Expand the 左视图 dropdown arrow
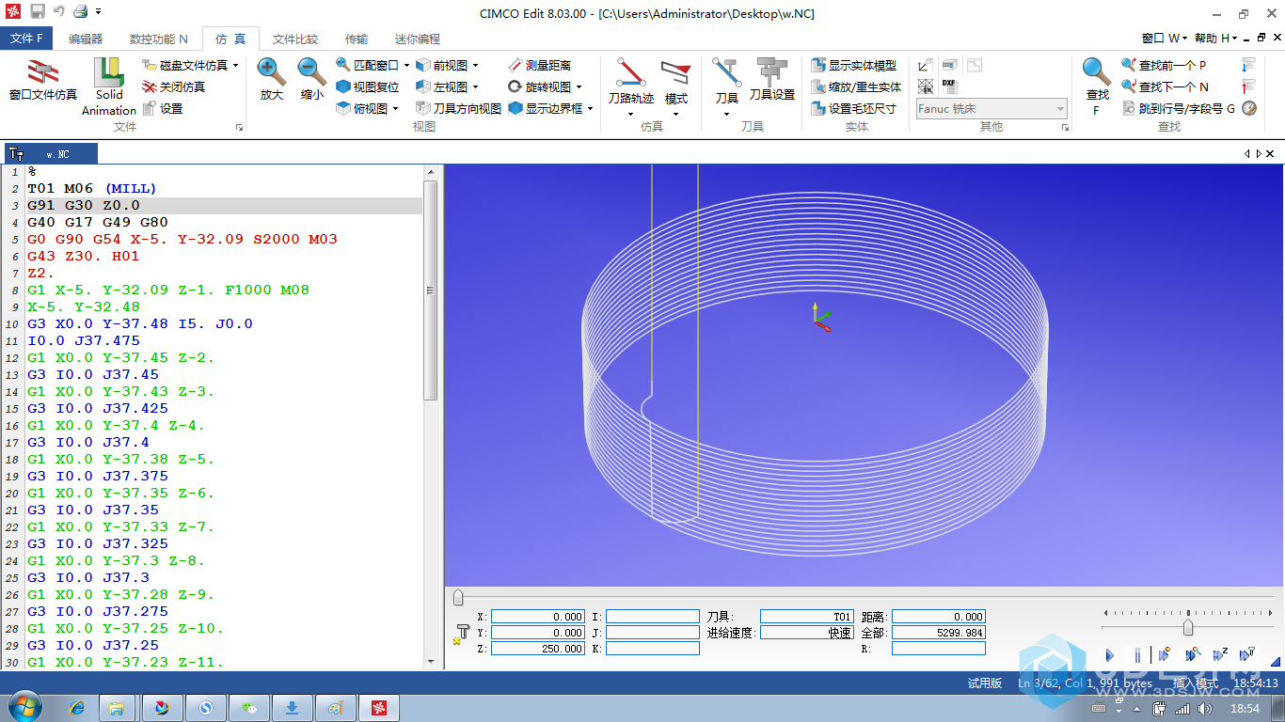Image resolution: width=1285 pixels, height=722 pixels. 475,87
